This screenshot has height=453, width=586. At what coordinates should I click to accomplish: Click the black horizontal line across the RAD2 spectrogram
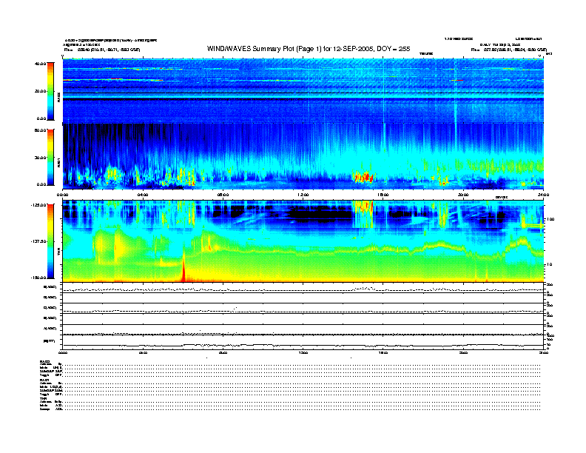tap(303, 93)
